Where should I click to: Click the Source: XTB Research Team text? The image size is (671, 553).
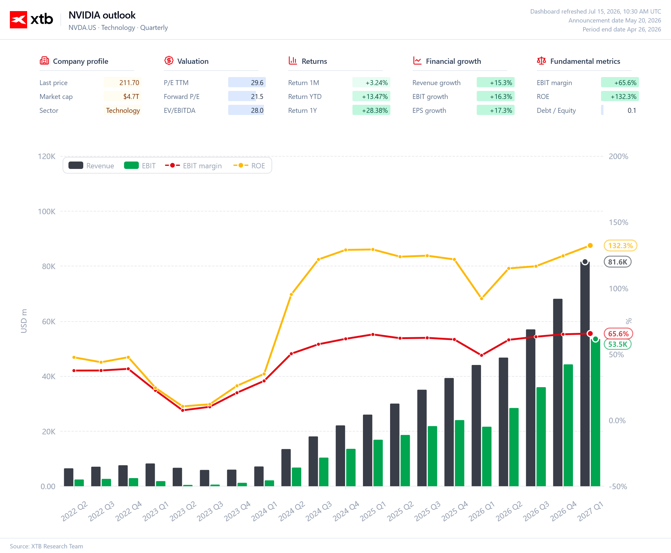point(47,546)
